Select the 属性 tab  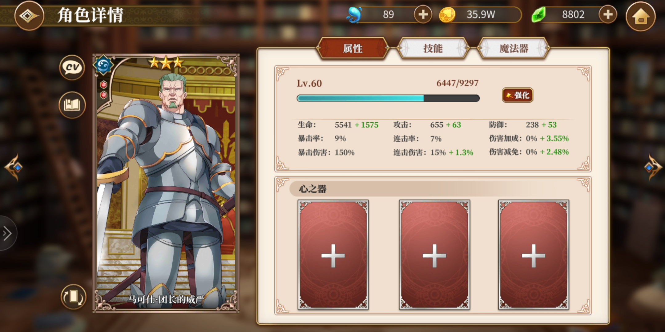pyautogui.click(x=353, y=48)
